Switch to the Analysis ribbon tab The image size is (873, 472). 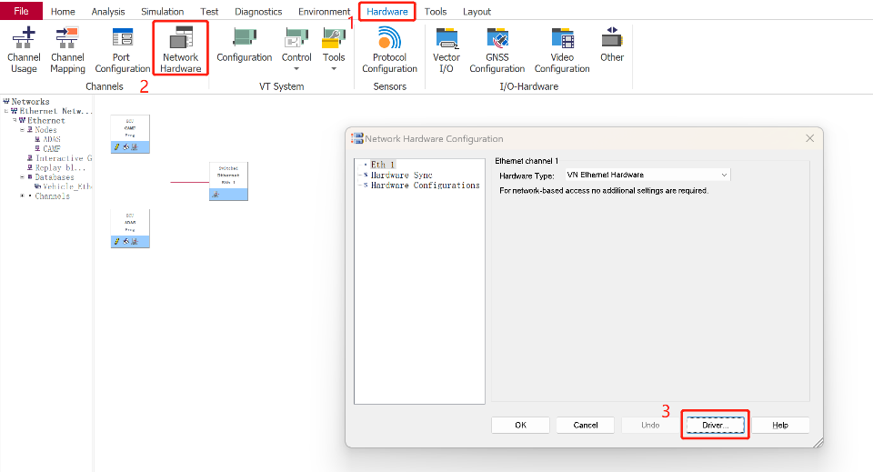point(108,12)
